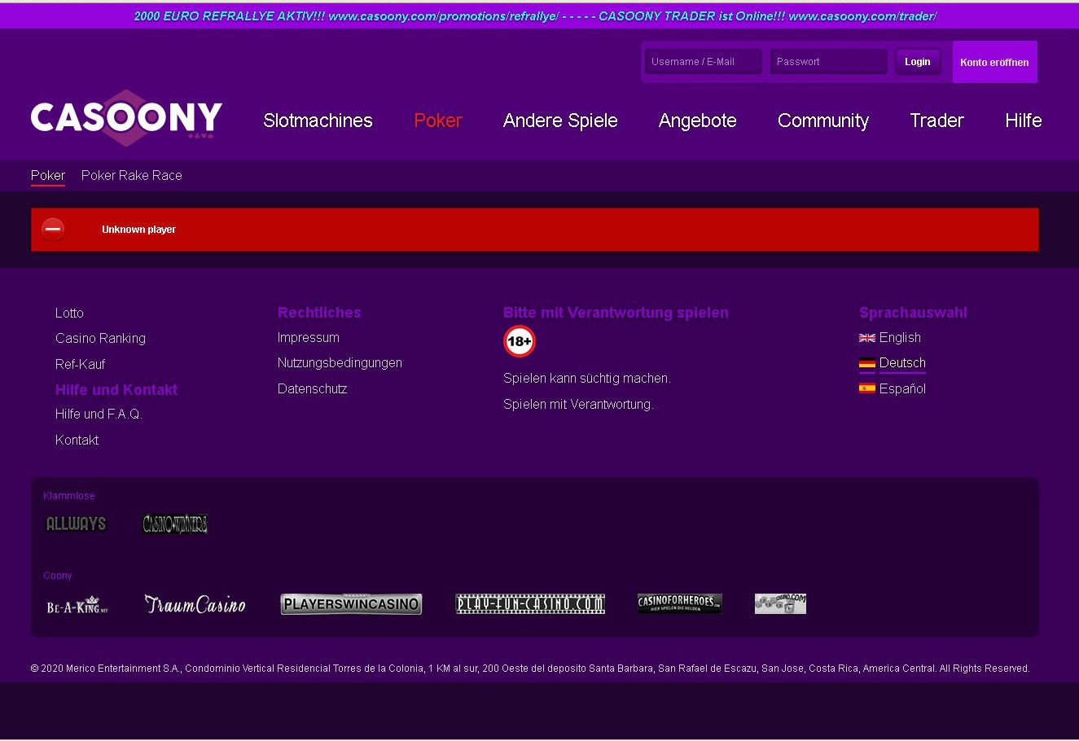
Task: Open the Hilfe menu
Action: pos(1024,121)
